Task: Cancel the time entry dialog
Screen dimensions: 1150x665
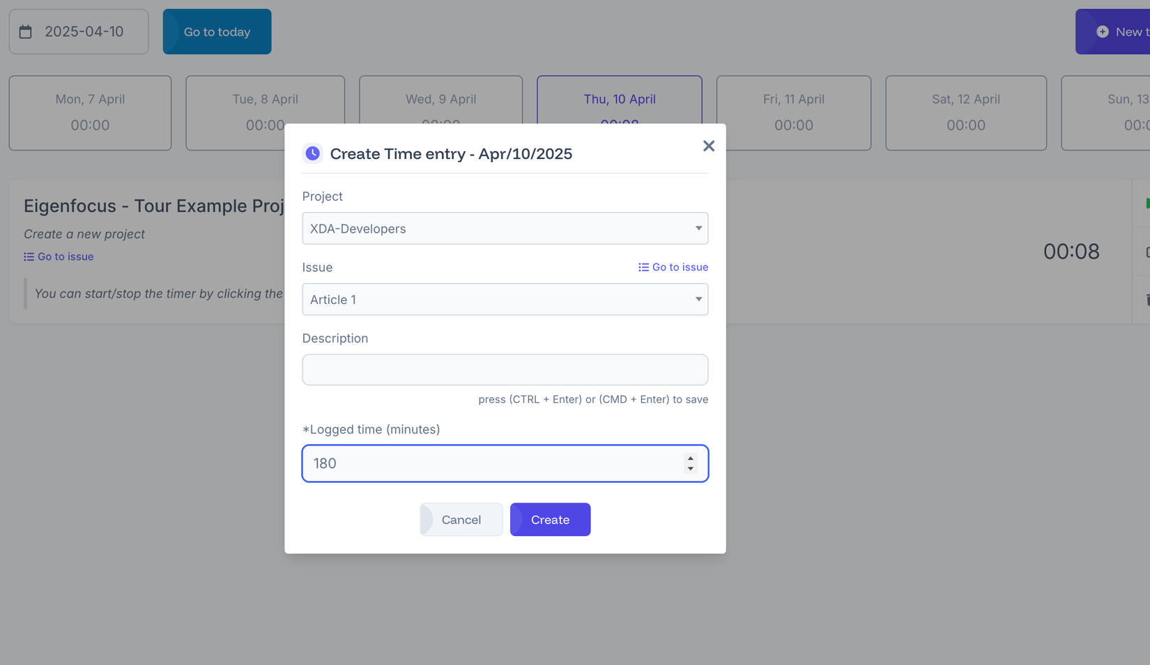Action: tap(461, 519)
